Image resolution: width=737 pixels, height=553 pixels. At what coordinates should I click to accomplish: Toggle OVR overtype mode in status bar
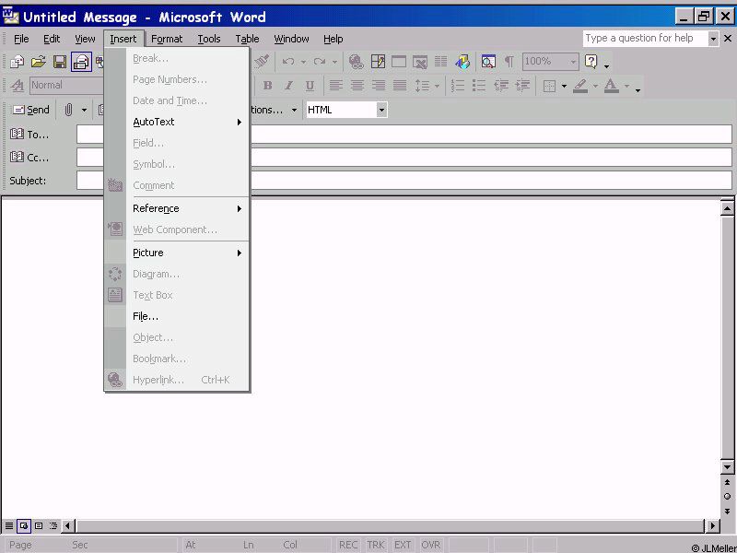coord(430,545)
